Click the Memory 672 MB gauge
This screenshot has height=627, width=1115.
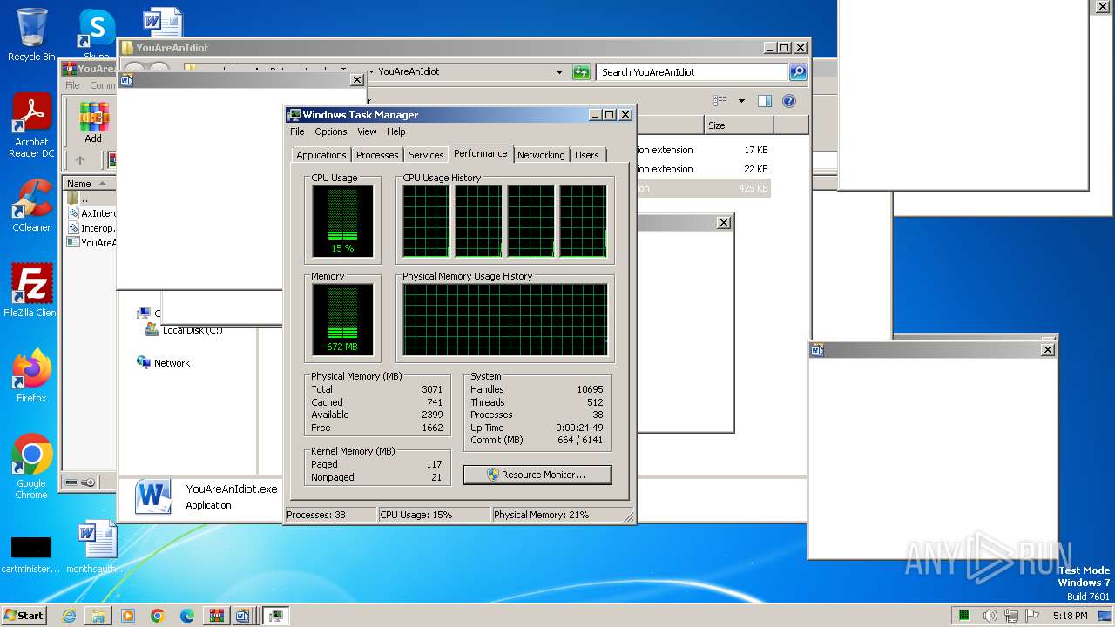coord(342,320)
